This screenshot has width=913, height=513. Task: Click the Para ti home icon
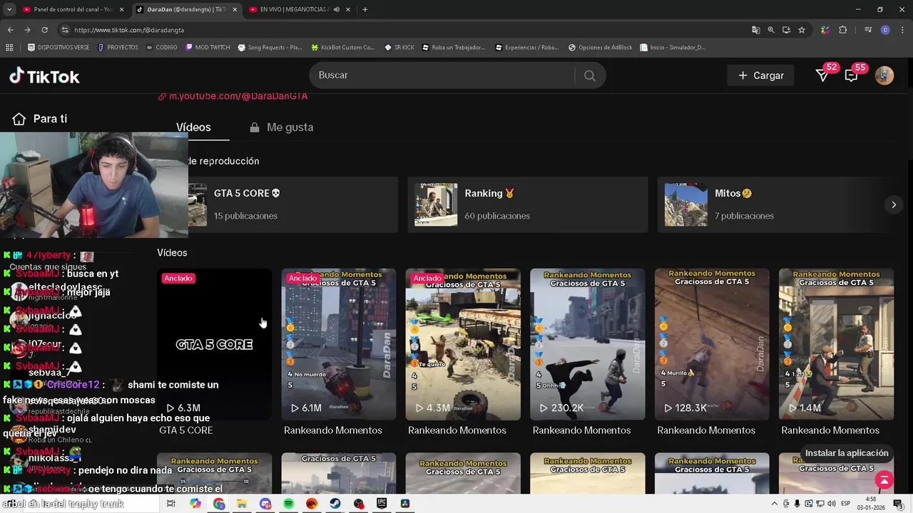tap(19, 119)
